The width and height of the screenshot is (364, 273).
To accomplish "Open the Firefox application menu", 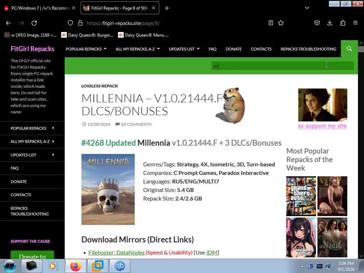I will [355, 23].
